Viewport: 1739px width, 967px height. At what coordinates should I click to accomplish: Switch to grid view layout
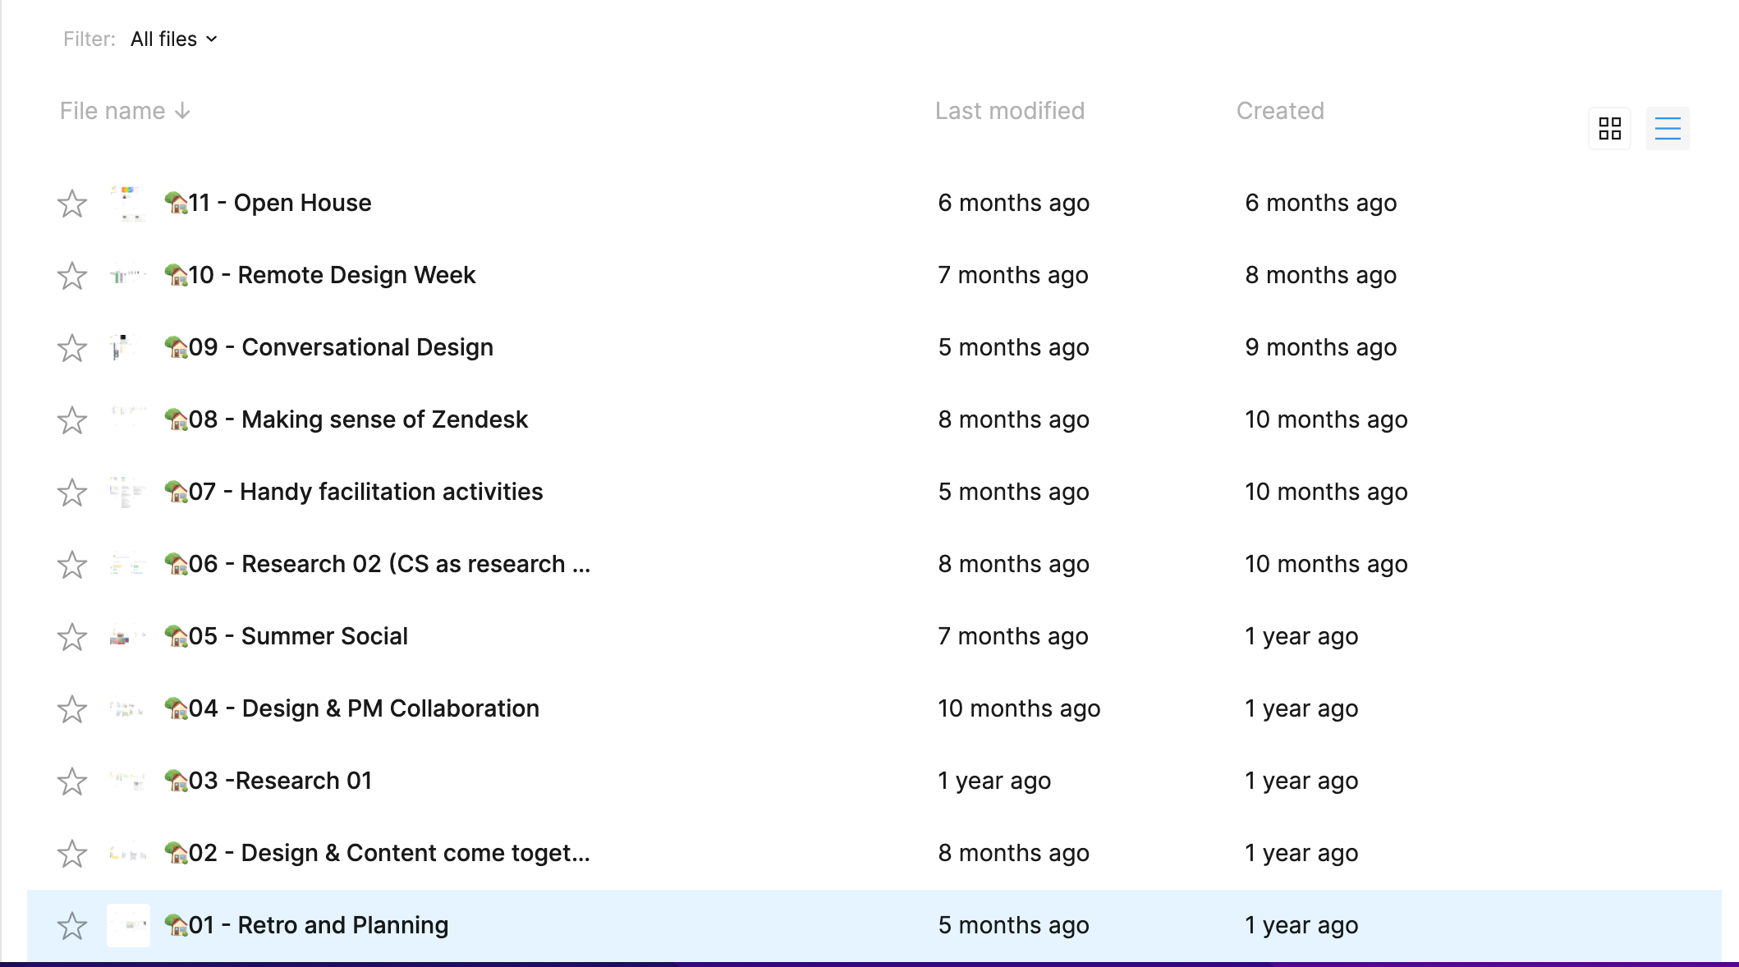point(1609,128)
